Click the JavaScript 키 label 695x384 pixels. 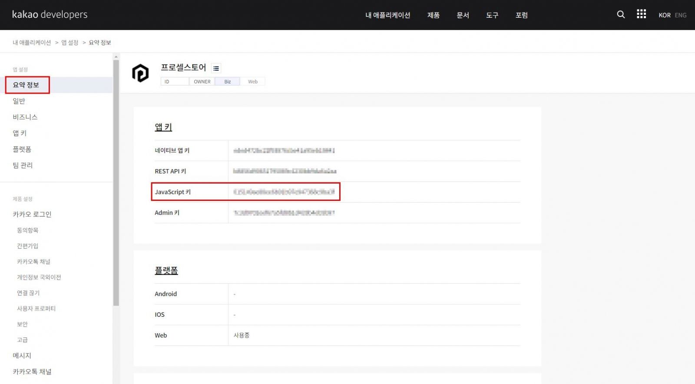pyautogui.click(x=173, y=192)
